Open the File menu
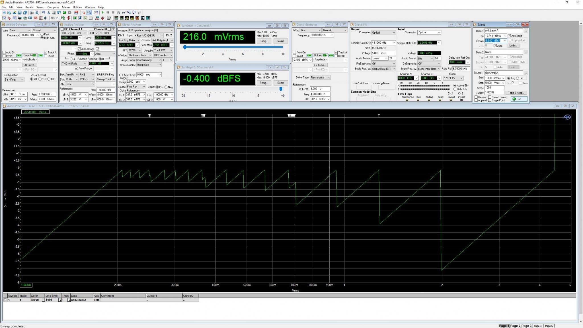Viewport: 583px width, 328px height. (4, 7)
